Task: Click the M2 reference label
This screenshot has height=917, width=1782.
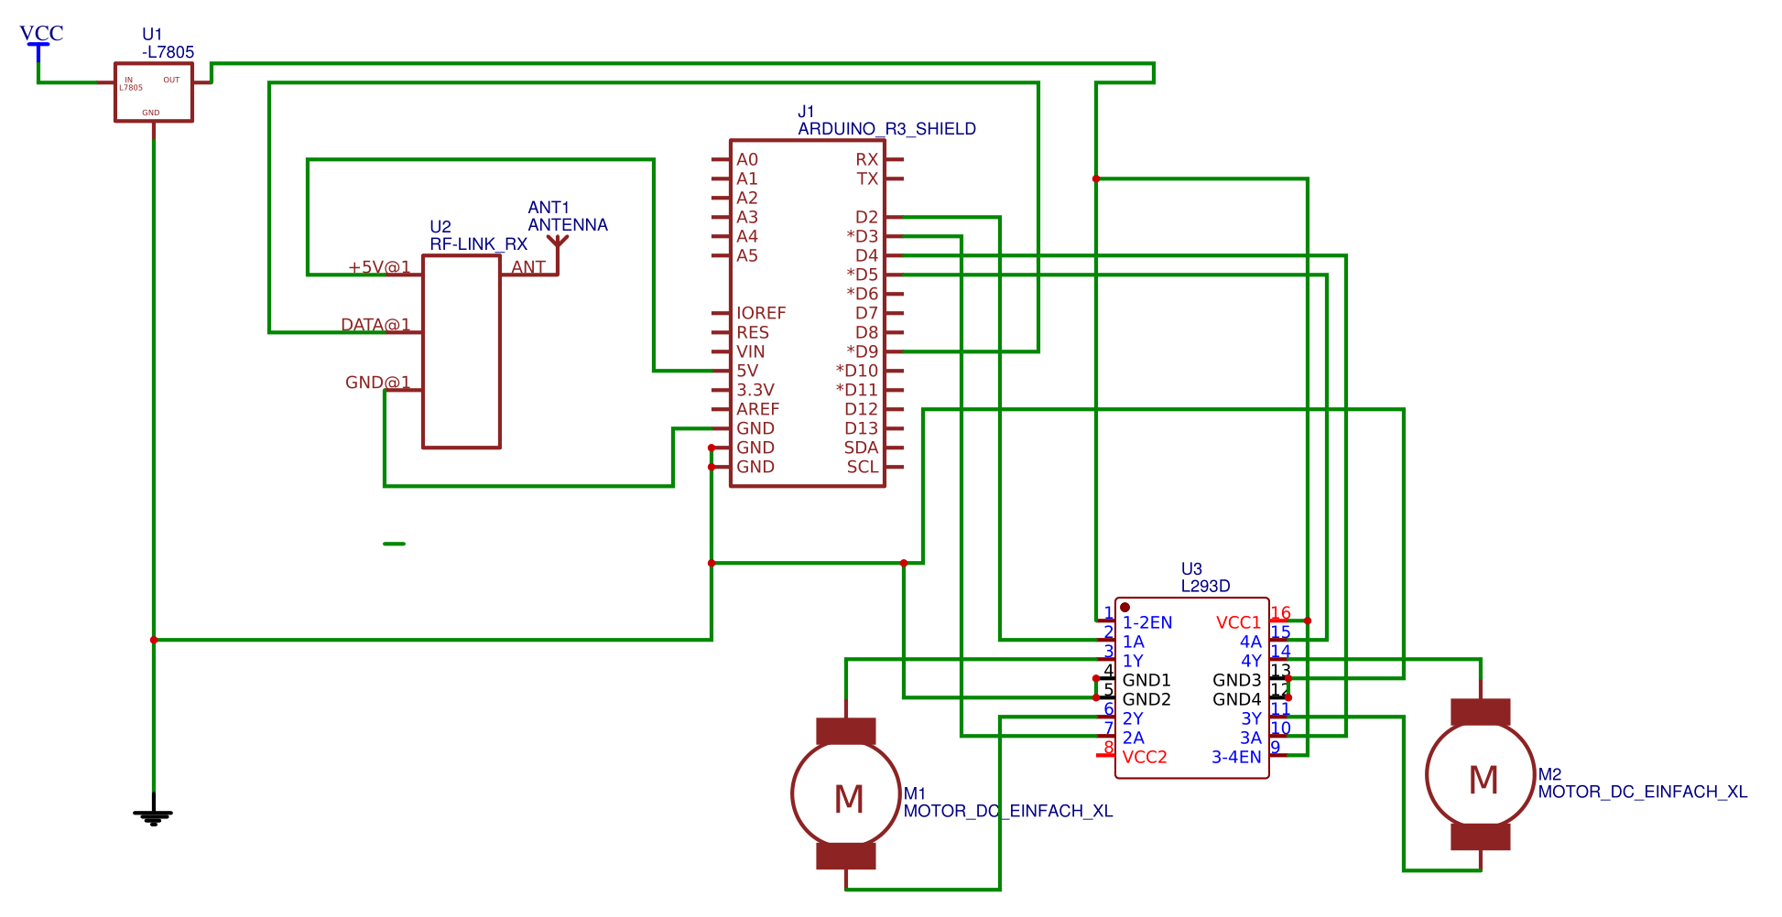Action: click(1549, 774)
